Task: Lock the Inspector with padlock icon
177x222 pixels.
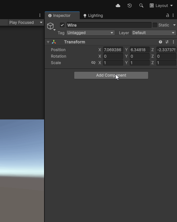Action: (168, 16)
